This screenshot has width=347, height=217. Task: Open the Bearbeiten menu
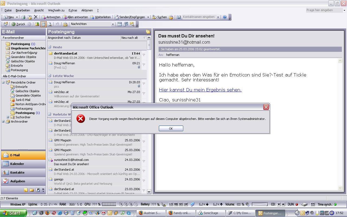pyautogui.click(x=23, y=10)
